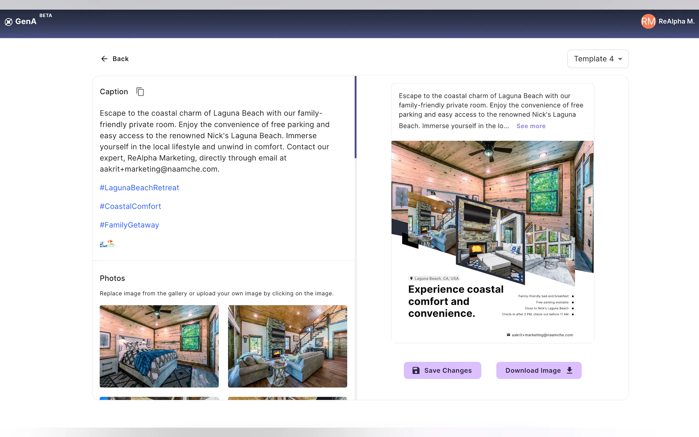The height and width of the screenshot is (437, 699).
Task: Click the RM user avatar
Action: click(648, 21)
